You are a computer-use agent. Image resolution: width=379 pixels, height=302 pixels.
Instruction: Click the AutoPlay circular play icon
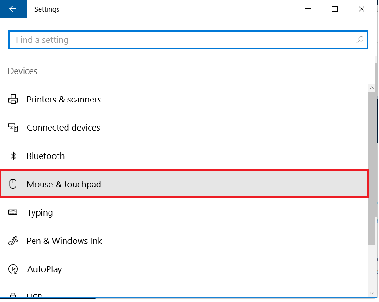coord(13,269)
